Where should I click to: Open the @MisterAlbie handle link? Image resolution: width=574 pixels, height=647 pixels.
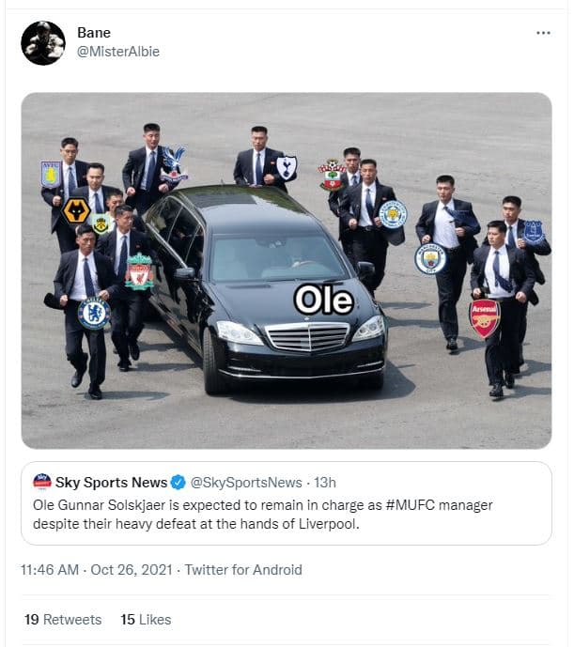coord(118,52)
